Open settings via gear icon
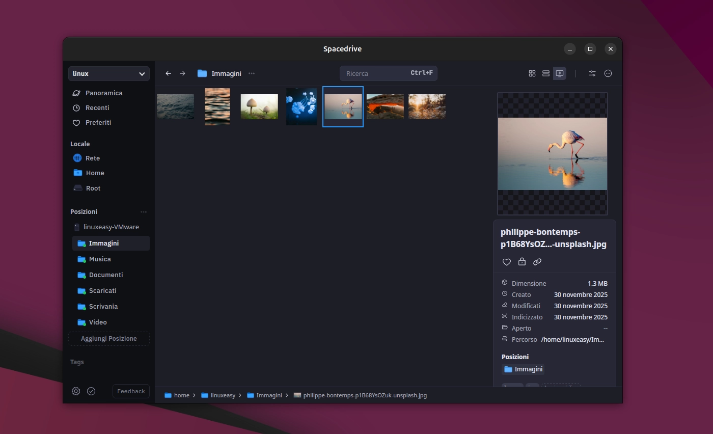This screenshot has height=434, width=713. 76,391
